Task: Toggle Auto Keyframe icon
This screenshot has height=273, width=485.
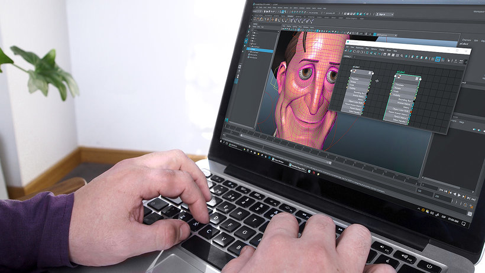Action: pyautogui.click(x=465, y=205)
